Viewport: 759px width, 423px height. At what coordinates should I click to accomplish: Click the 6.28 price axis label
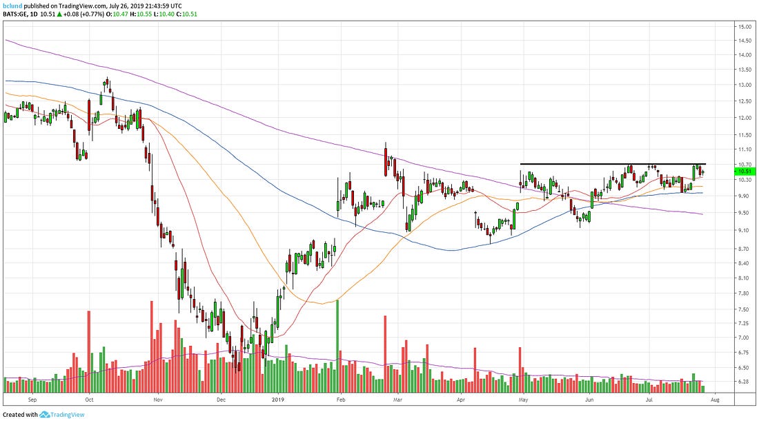click(x=744, y=382)
